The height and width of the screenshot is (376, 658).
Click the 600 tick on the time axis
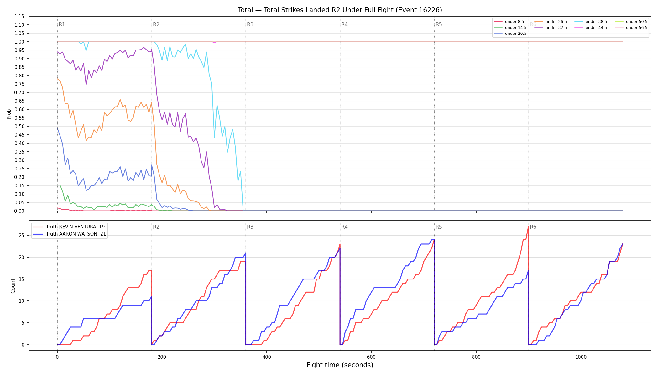pos(371,357)
